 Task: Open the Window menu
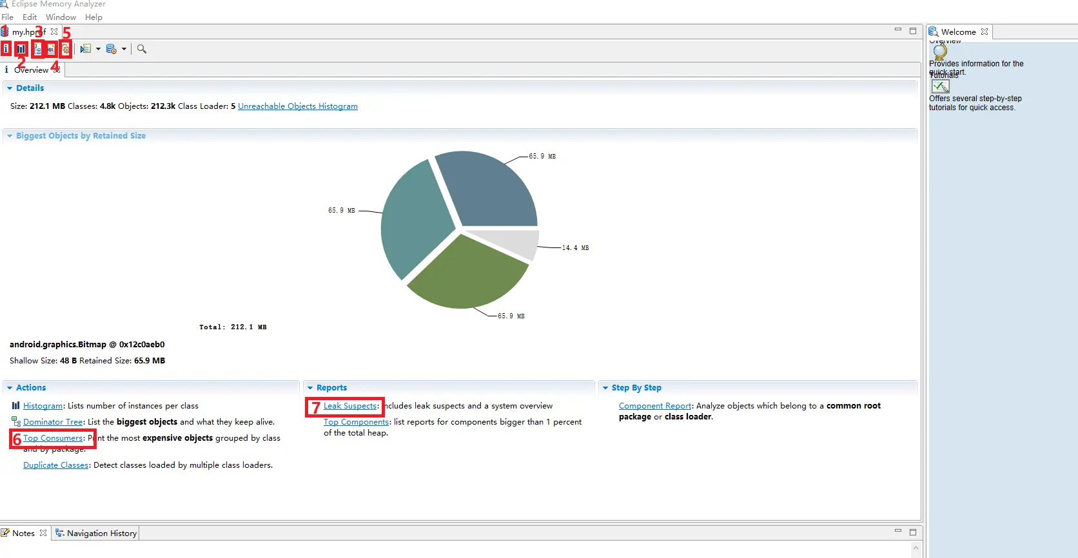pyautogui.click(x=61, y=17)
